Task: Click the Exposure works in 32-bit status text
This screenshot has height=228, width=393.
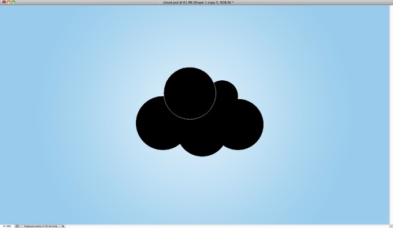Action: 40,226
